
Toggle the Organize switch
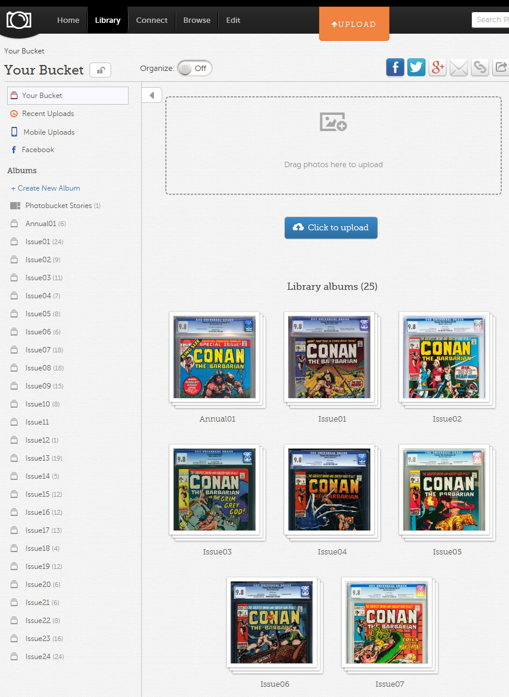tap(195, 69)
